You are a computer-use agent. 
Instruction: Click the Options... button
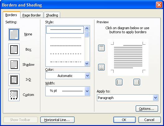pos(147,109)
